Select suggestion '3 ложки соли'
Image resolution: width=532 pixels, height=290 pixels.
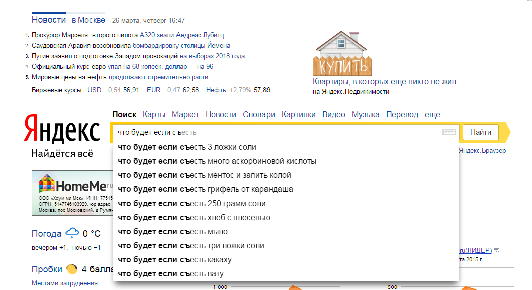coord(286,147)
